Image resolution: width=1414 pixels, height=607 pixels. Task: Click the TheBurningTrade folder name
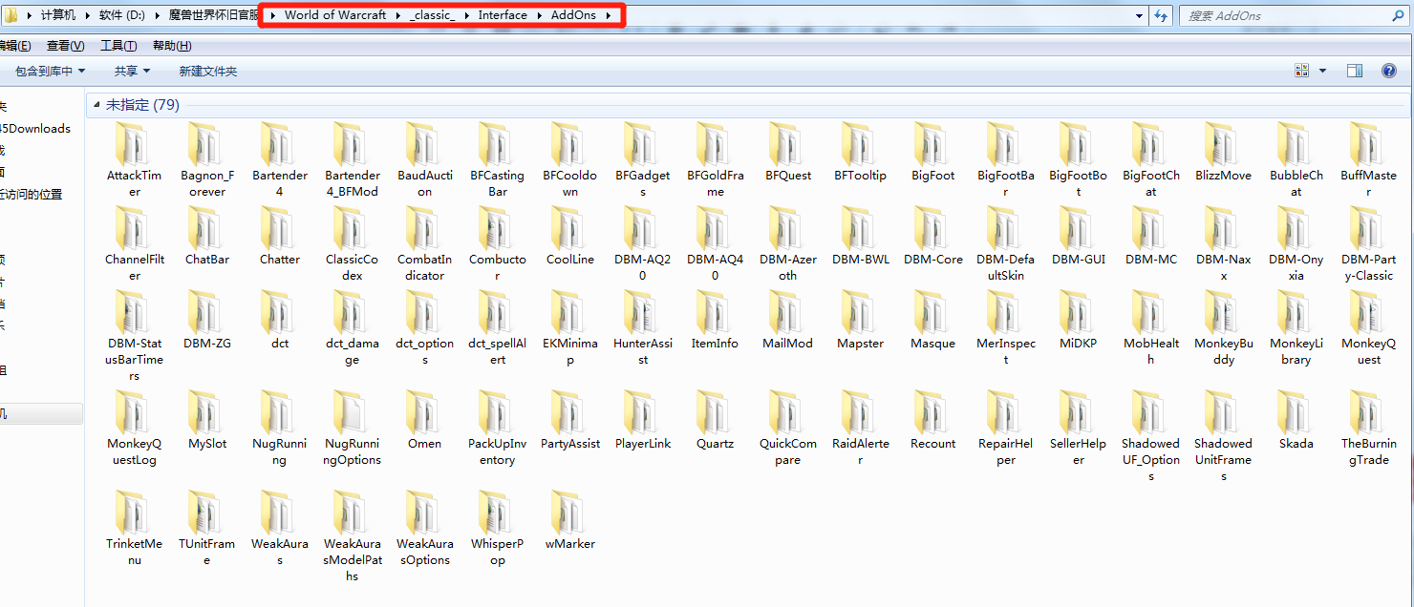1368,451
